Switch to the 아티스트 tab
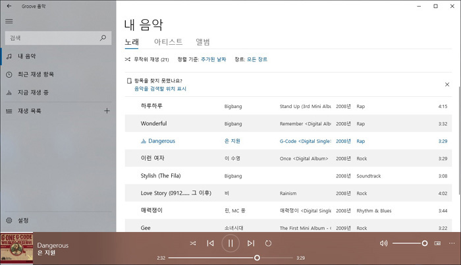This screenshot has width=461, height=265. (168, 42)
